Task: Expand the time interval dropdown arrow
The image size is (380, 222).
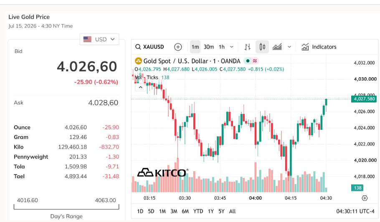Action: pos(232,47)
